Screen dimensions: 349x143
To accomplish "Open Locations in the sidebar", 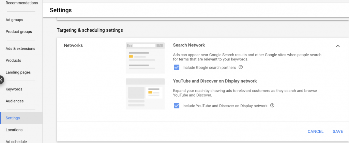I will (x=14, y=130).
